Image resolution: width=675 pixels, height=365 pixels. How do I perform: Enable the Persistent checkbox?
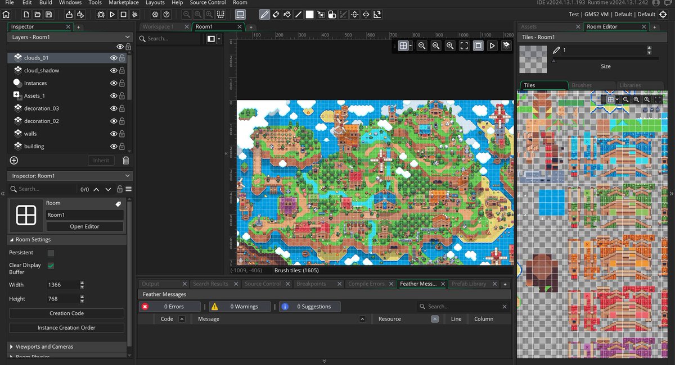tap(51, 253)
